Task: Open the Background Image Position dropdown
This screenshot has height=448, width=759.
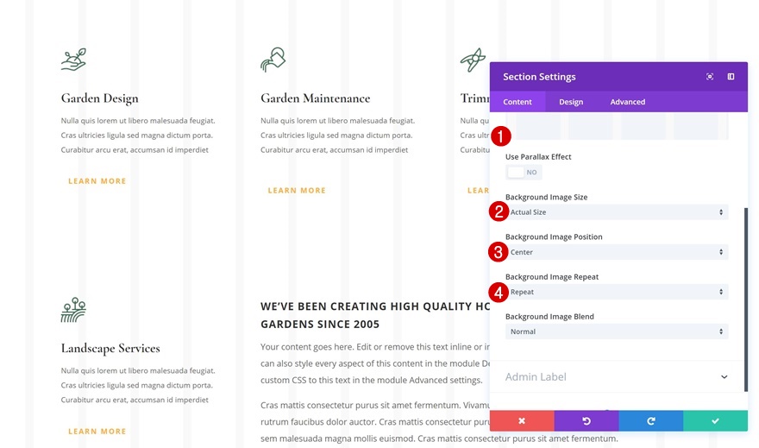Action: pos(617,252)
